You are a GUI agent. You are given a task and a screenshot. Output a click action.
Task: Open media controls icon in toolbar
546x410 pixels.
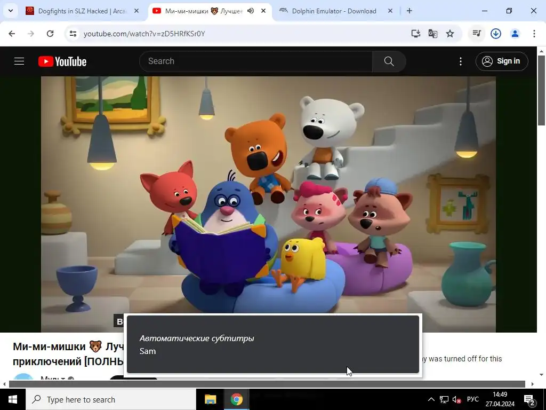477,34
